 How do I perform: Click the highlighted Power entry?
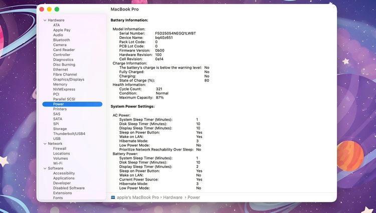[72, 104]
